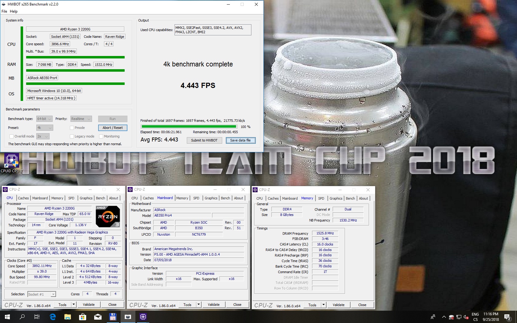
Task: Open the Socket #1 selection dropdown
Action: click(x=42, y=294)
